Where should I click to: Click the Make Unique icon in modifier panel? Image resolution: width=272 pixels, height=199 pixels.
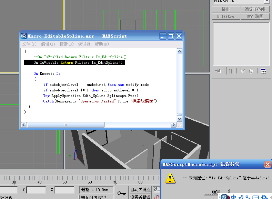click(x=242, y=71)
